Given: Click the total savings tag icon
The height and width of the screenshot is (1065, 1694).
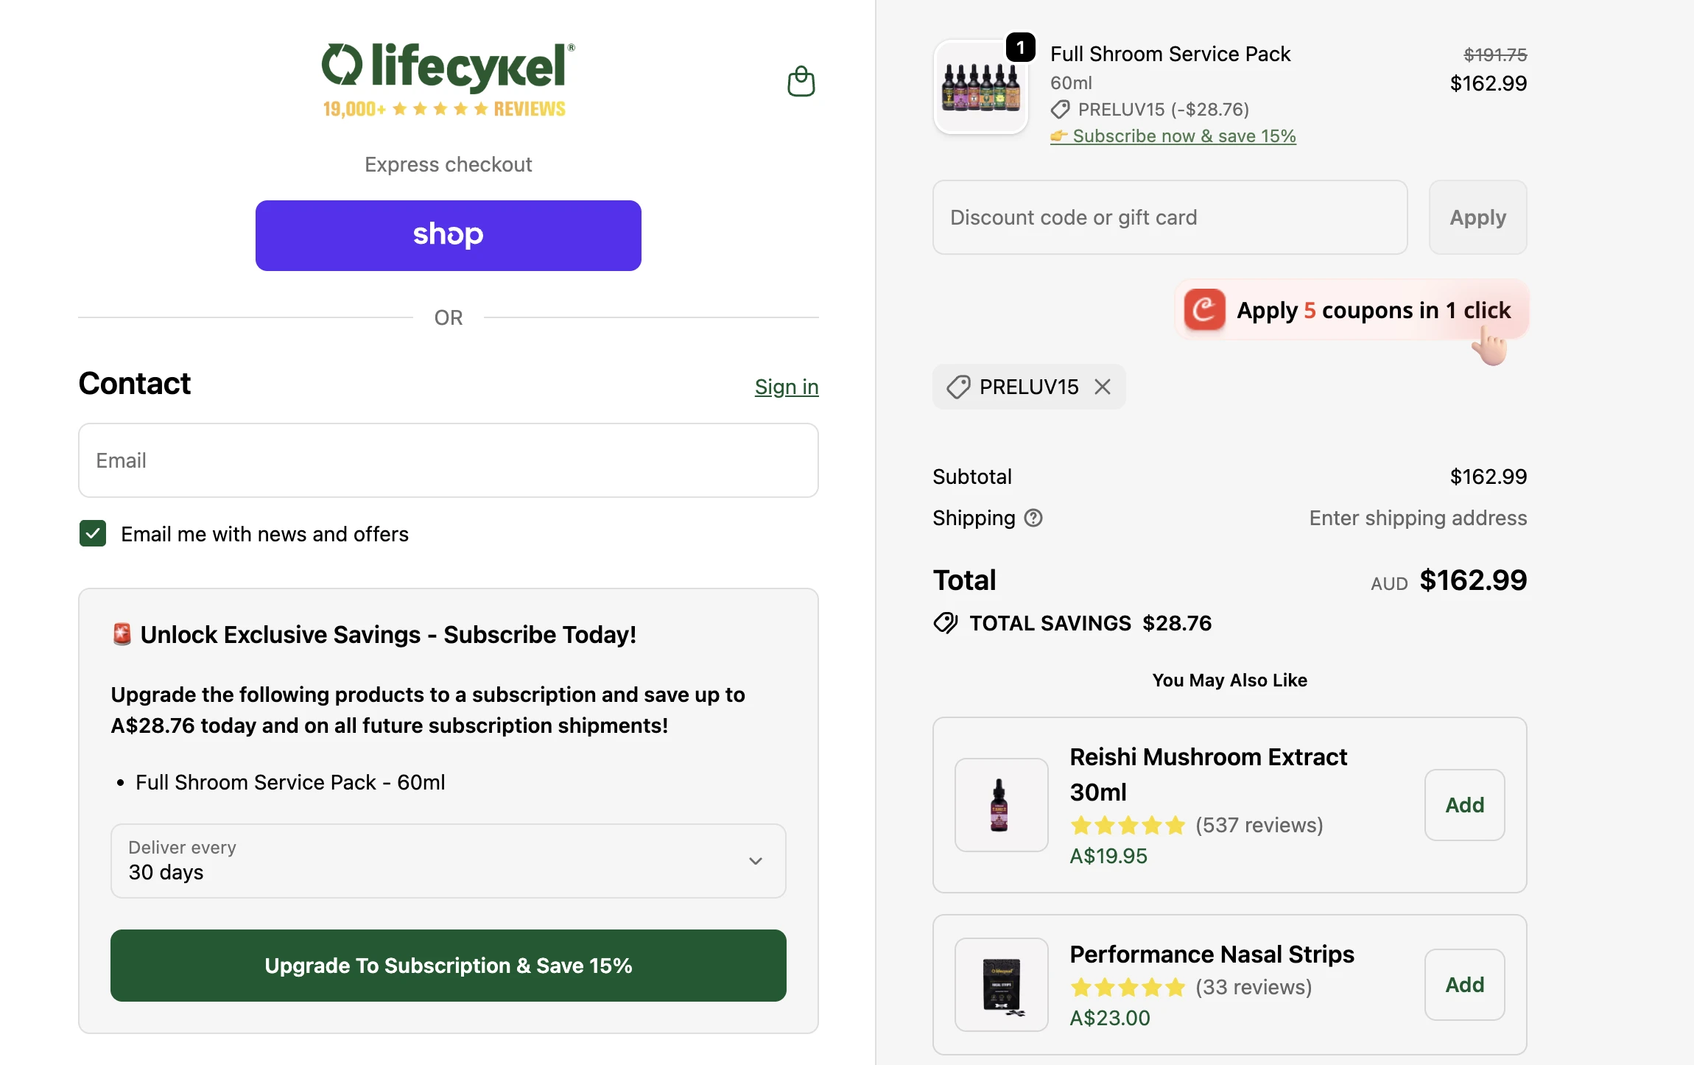Looking at the screenshot, I should click(x=946, y=623).
